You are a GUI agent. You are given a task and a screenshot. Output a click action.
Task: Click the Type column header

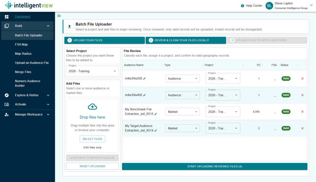(x=167, y=65)
